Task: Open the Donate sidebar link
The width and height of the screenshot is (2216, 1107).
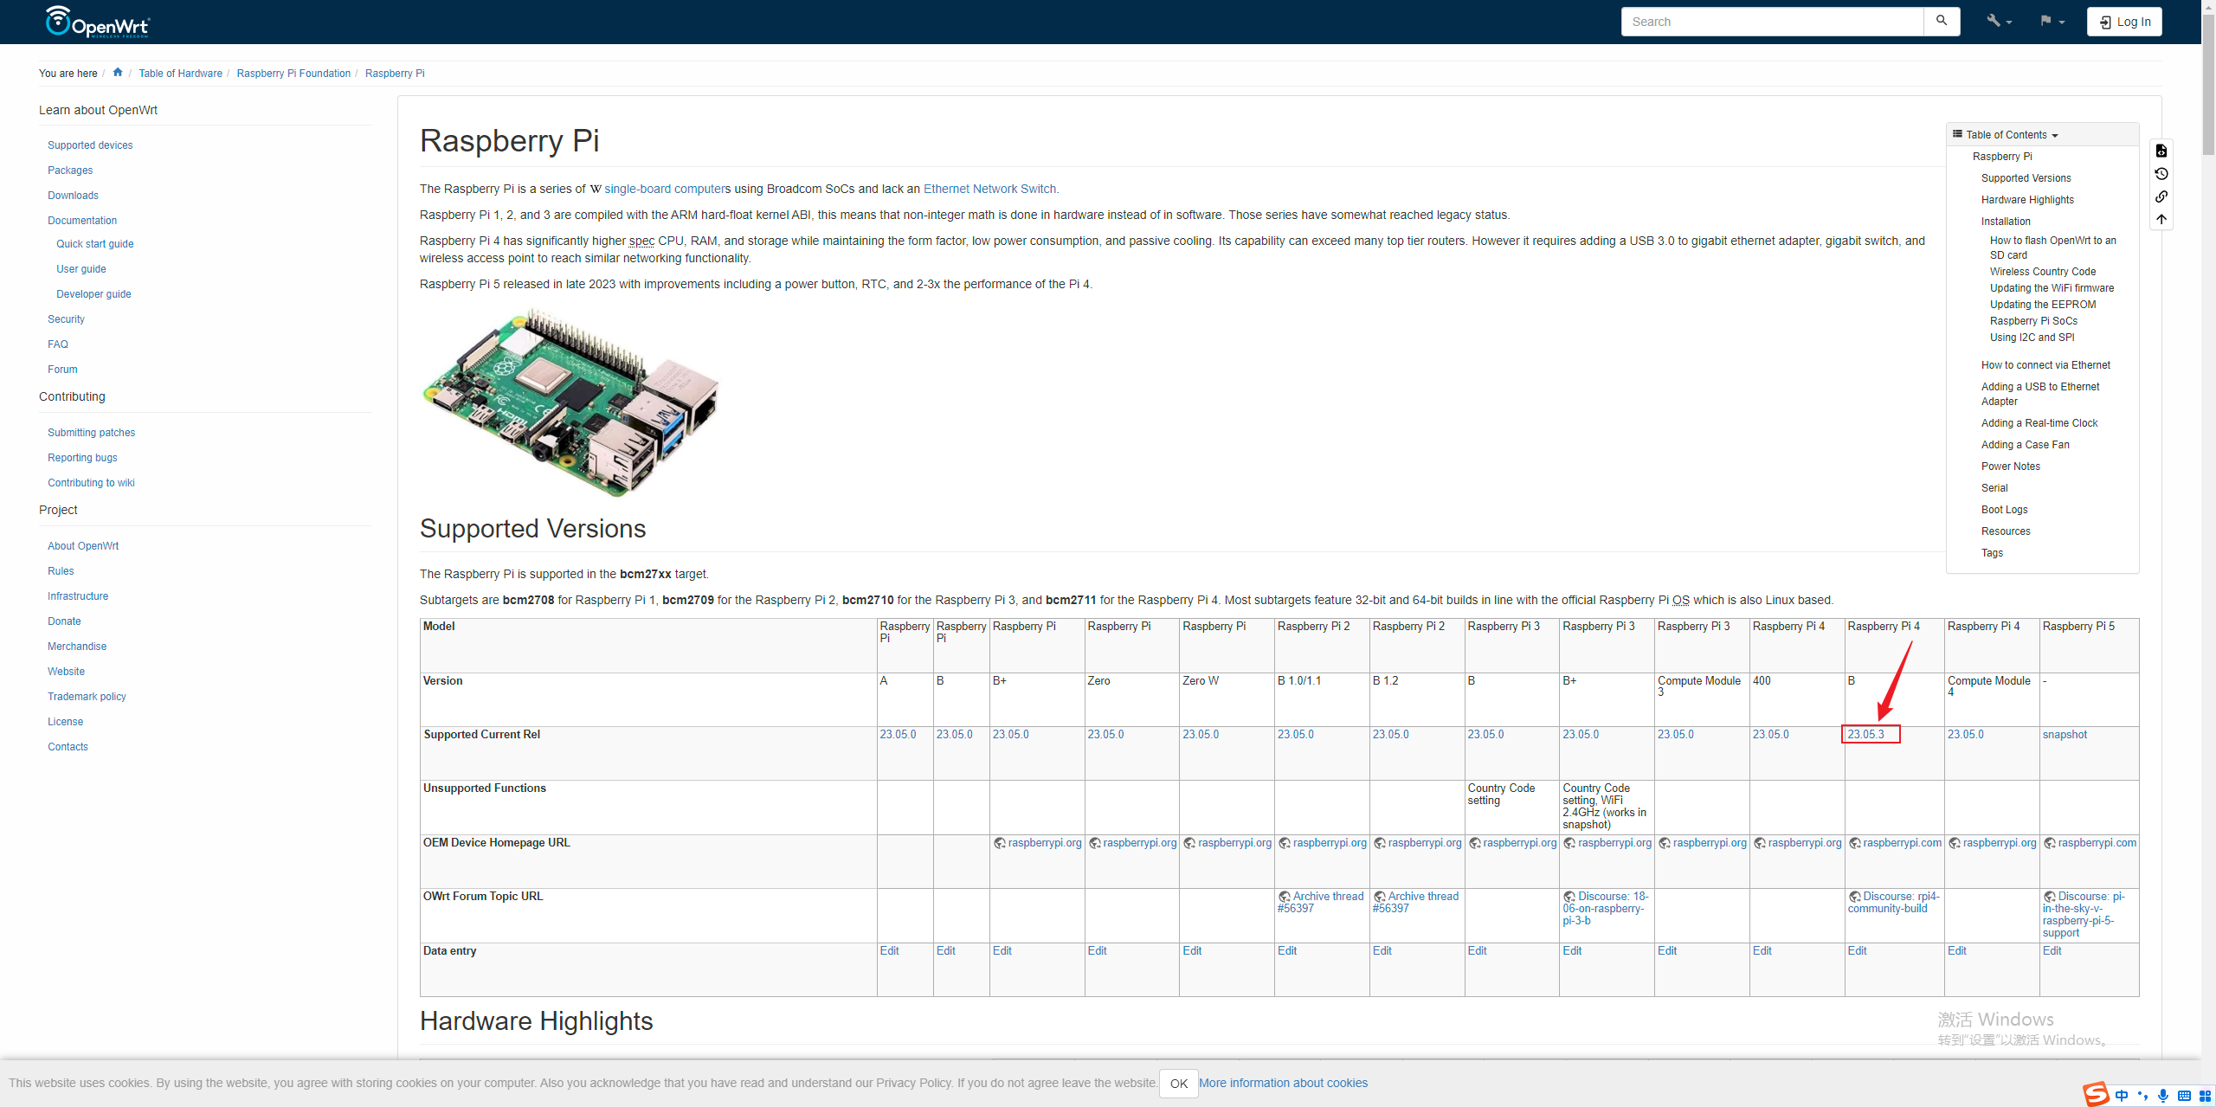Action: tap(64, 621)
